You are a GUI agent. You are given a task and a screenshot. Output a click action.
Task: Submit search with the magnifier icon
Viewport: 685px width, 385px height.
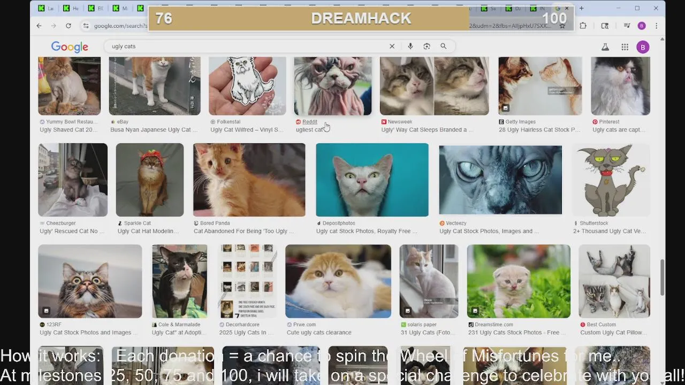[444, 47]
